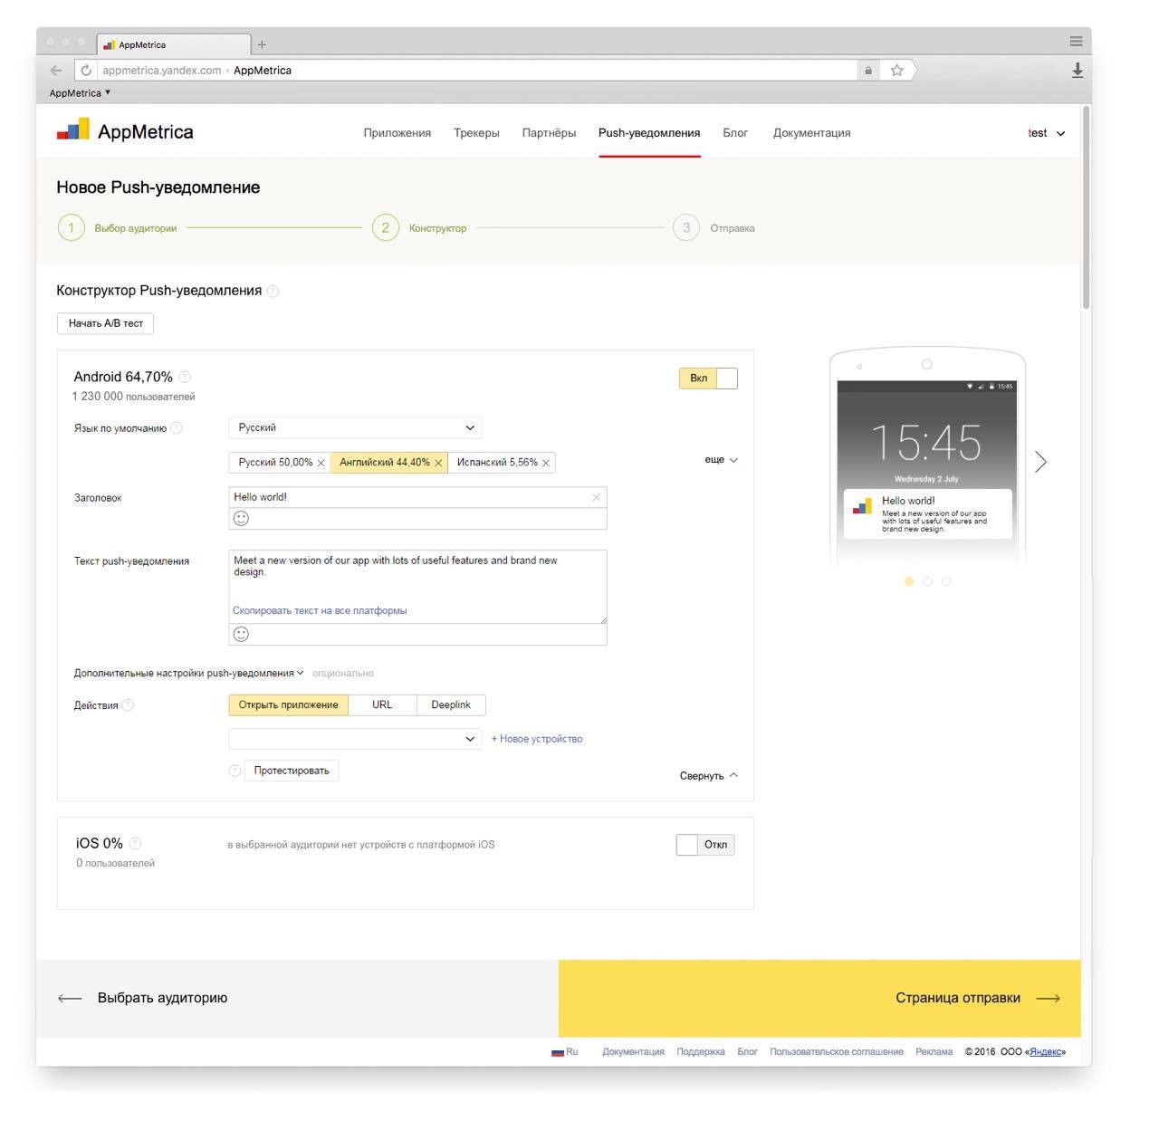Select the second preview carousel dot
Screen dimensions: 1159x1140
tap(927, 581)
